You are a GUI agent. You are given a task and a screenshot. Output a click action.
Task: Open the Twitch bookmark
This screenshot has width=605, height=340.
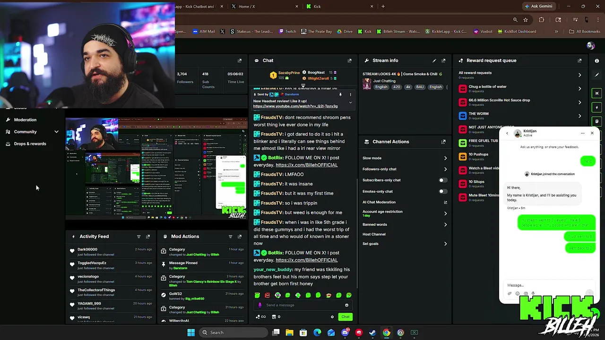[x=287, y=32]
